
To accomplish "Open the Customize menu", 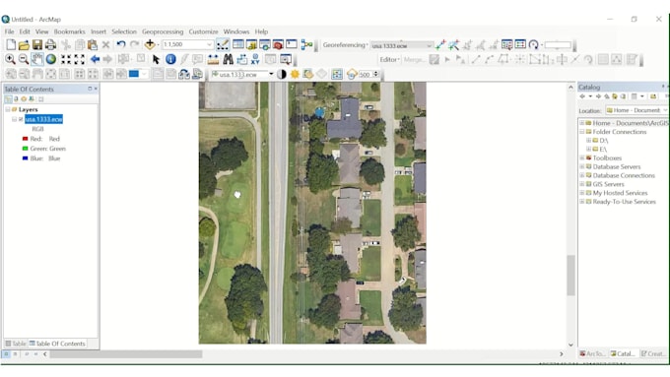I will [203, 31].
